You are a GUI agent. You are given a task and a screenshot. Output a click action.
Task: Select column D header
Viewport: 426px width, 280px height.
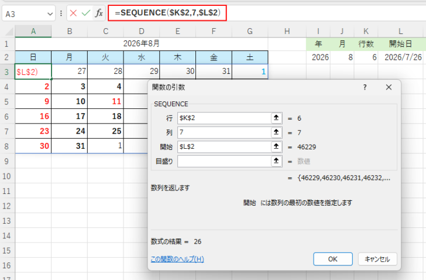(x=142, y=31)
